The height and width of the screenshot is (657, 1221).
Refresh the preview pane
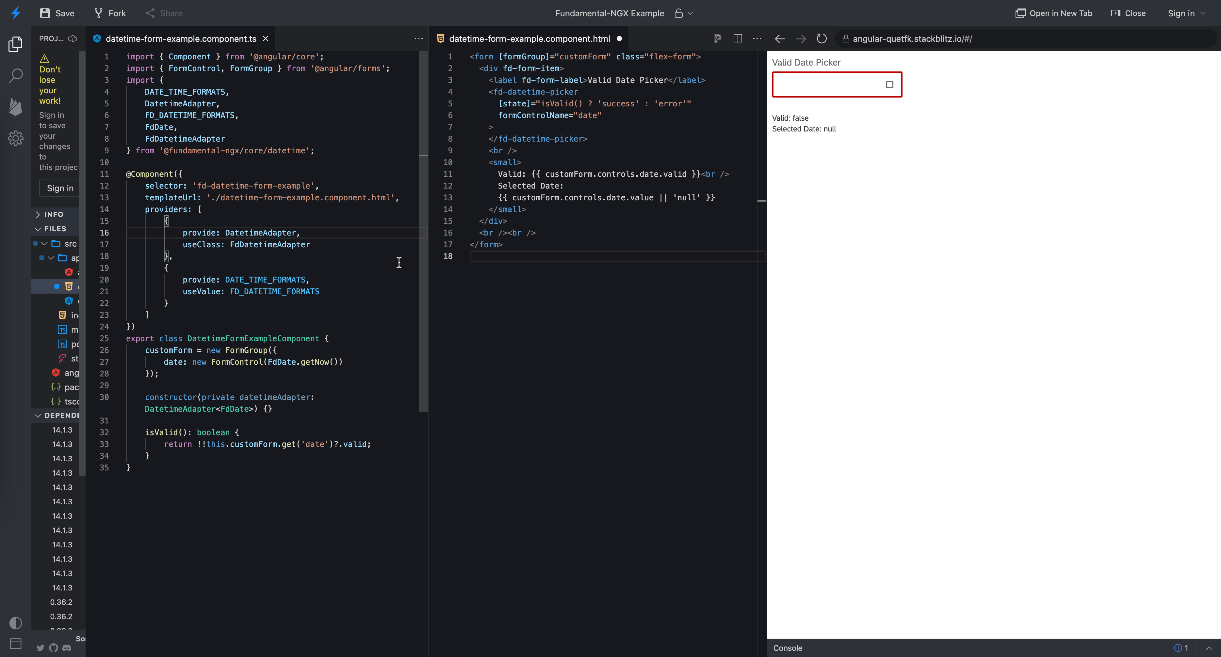[x=822, y=38]
